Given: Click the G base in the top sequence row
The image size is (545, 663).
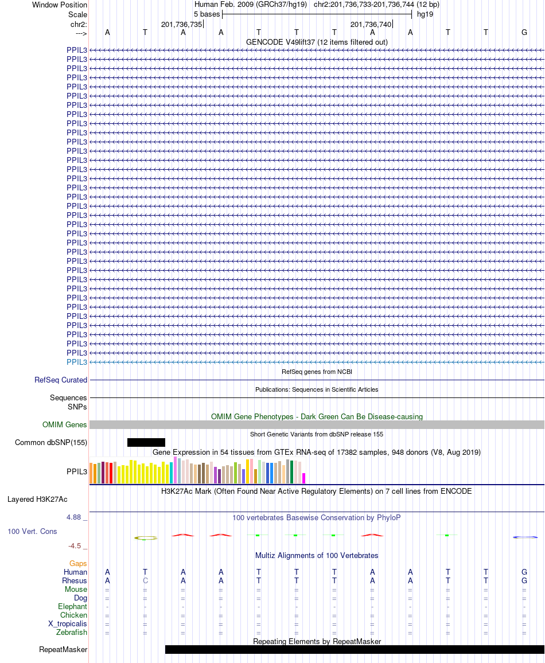Looking at the screenshot, I should [x=524, y=33].
